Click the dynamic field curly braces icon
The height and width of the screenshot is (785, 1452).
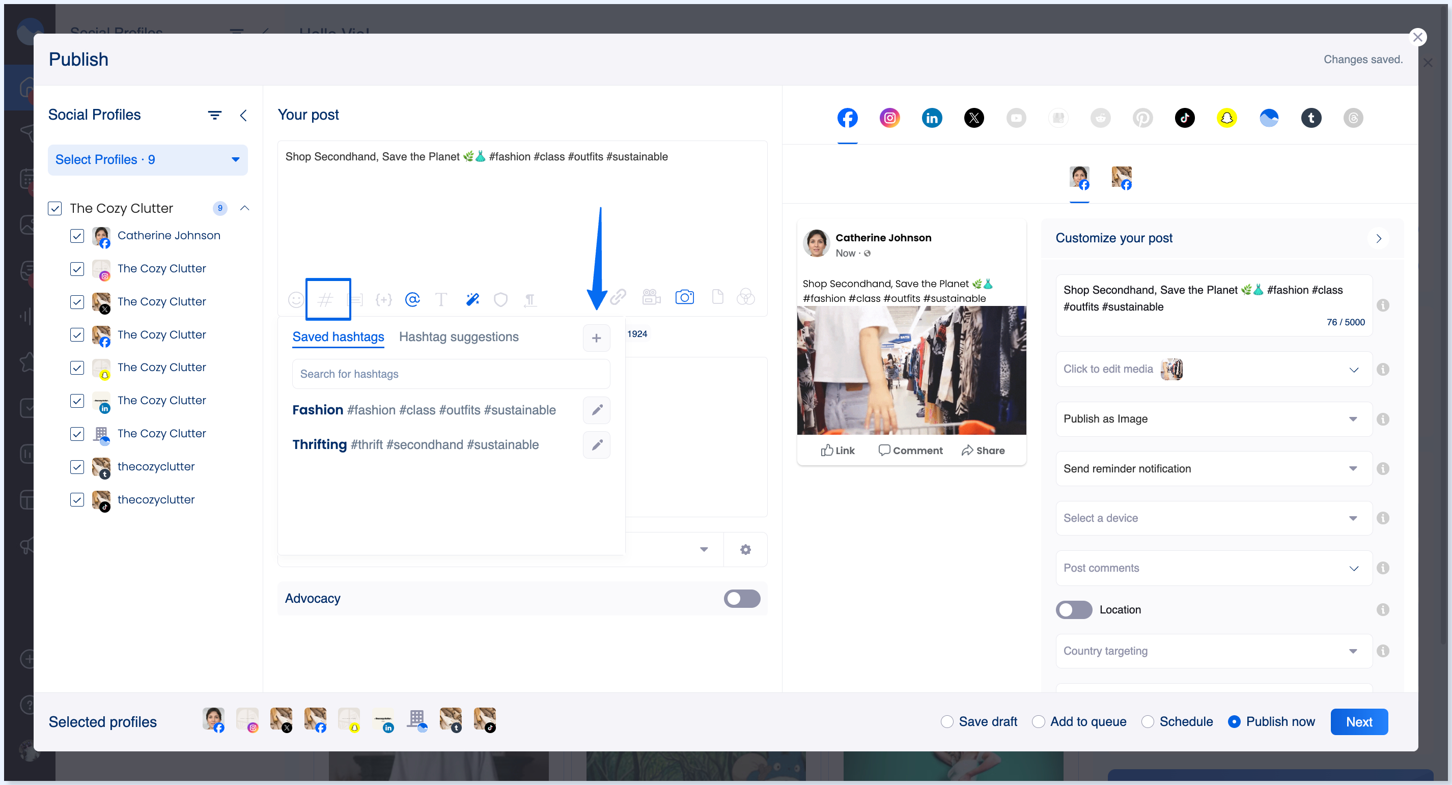coord(383,299)
